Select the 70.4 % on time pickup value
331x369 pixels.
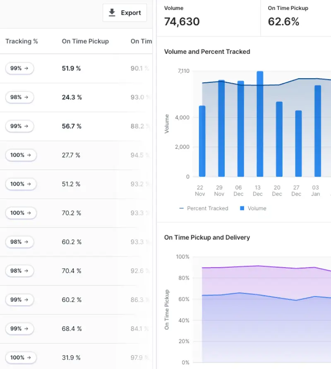pos(72,271)
